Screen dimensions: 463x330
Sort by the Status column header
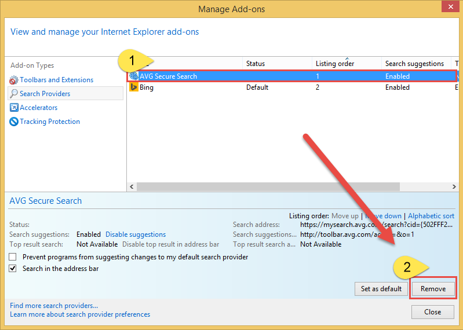pyautogui.click(x=277, y=64)
